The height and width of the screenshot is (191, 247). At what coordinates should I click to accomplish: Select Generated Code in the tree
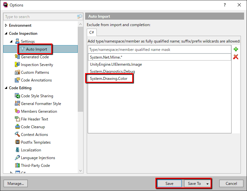pyautogui.click(x=35, y=57)
